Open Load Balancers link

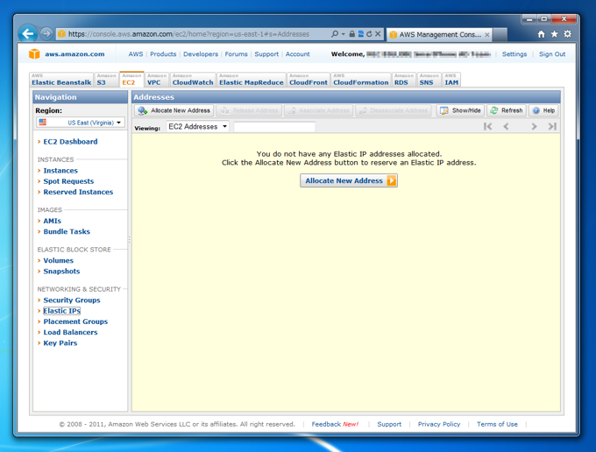tap(70, 332)
